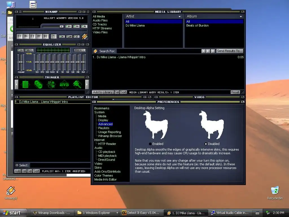This screenshot has width=289, height=217.
Task: Toggle the PL playlist button
Action: pyautogui.click(x=84, y=26)
